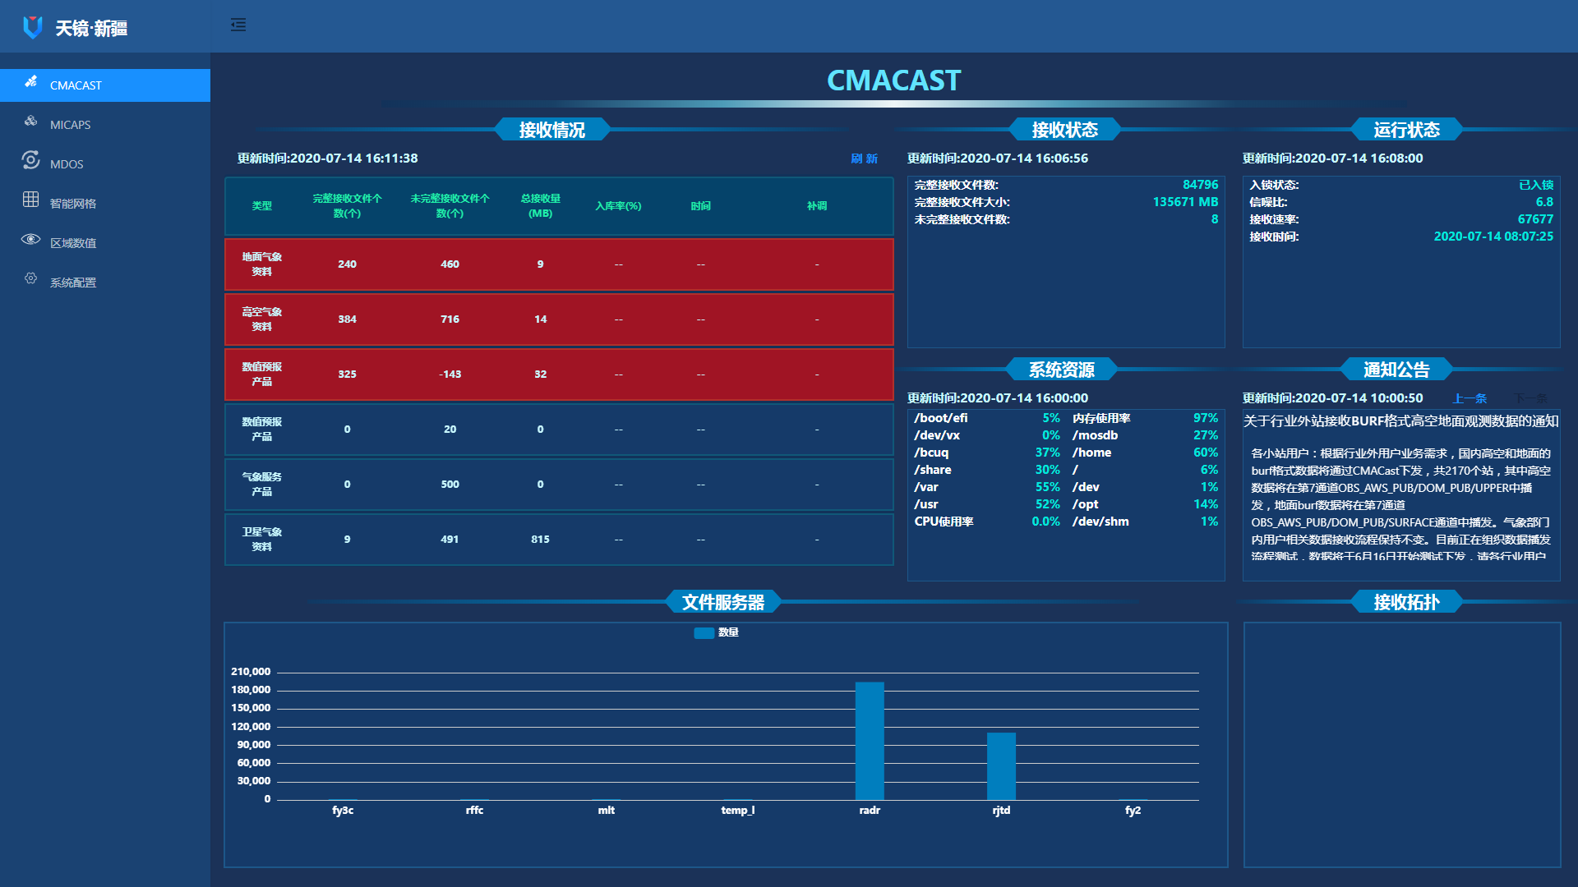Go to previous notice via 上一条
The image size is (1578, 887).
1470,398
